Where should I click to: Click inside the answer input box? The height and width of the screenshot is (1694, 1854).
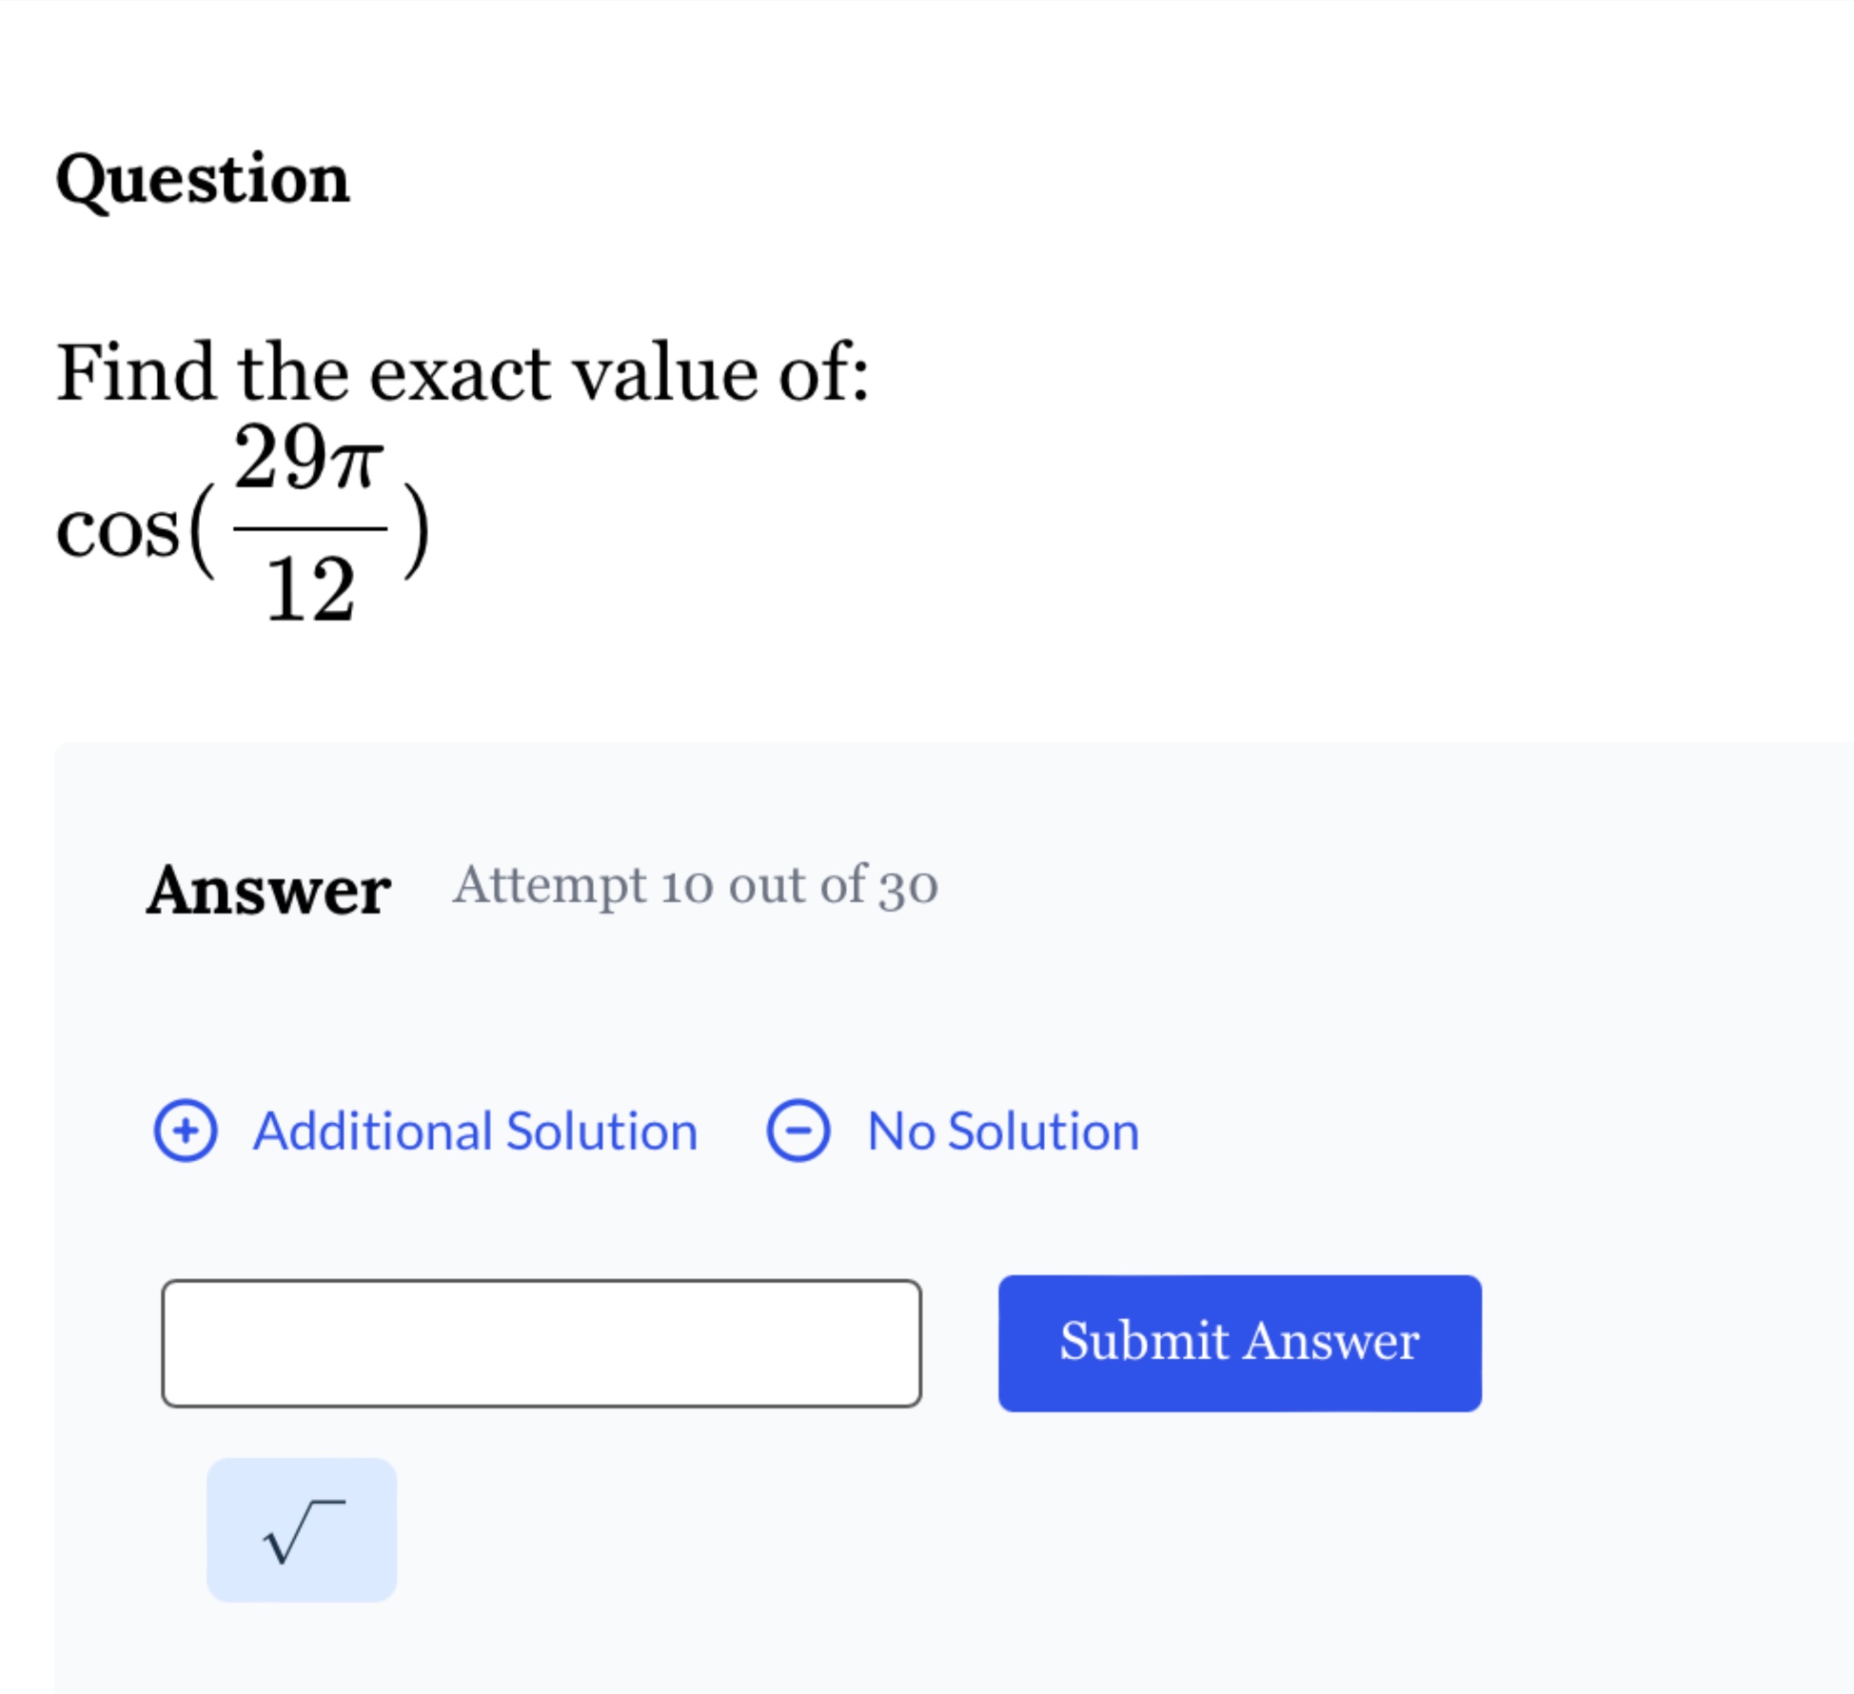[x=541, y=1339]
